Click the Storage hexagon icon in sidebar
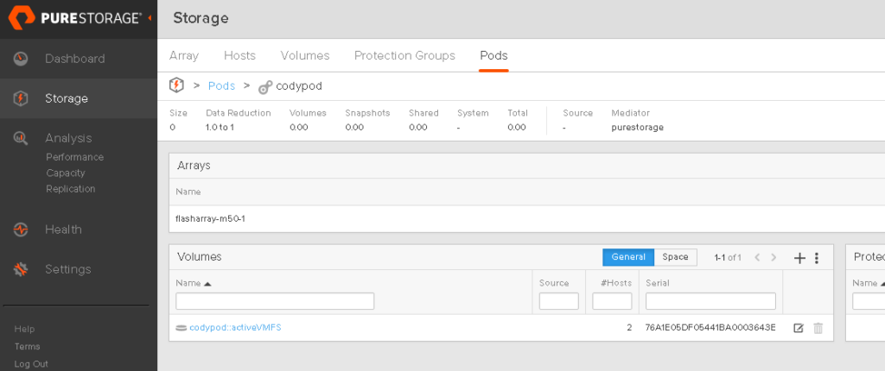 [21, 98]
